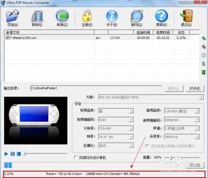
Task: Click the PSP preview thumbnail
Action: click(36, 120)
